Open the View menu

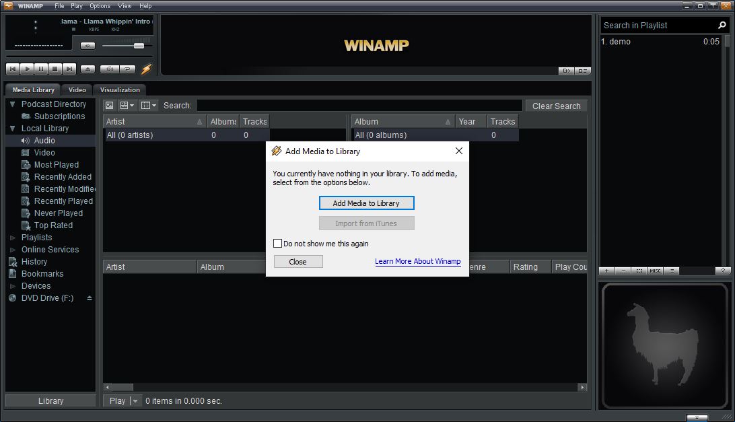coord(125,6)
